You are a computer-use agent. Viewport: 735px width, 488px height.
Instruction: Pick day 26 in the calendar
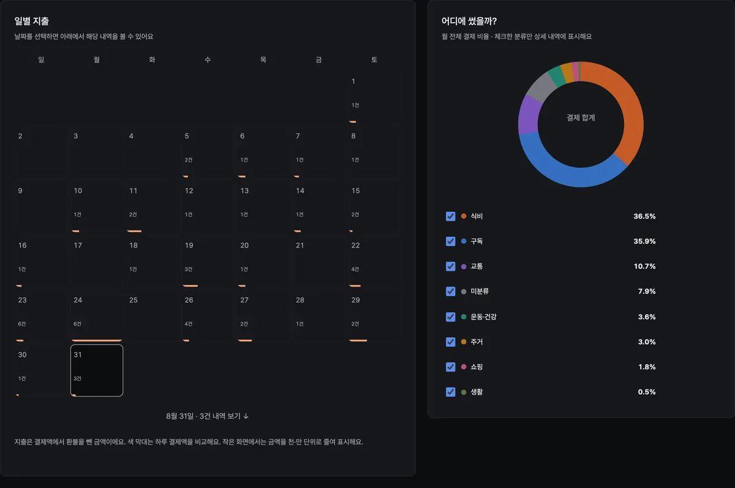tap(208, 316)
